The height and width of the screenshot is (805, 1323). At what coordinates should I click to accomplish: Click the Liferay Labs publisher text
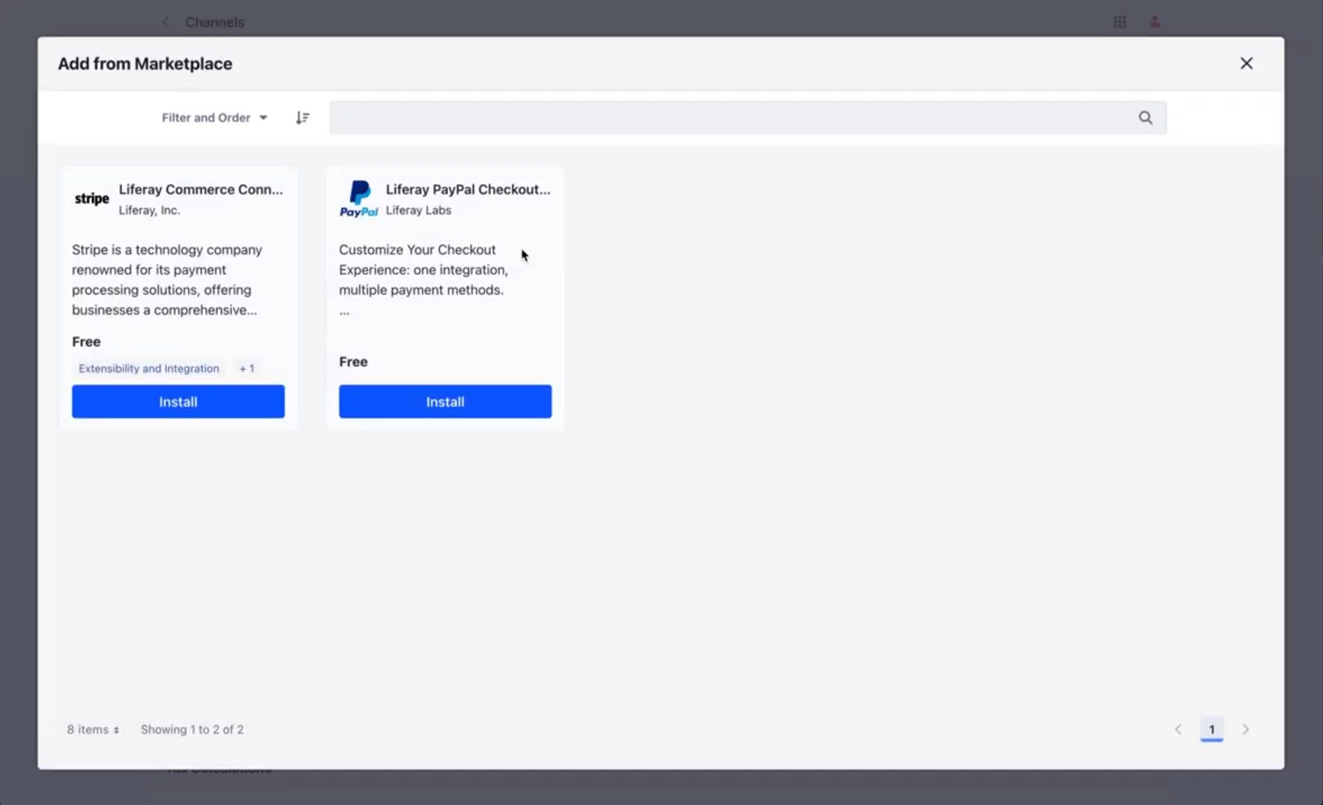click(418, 210)
